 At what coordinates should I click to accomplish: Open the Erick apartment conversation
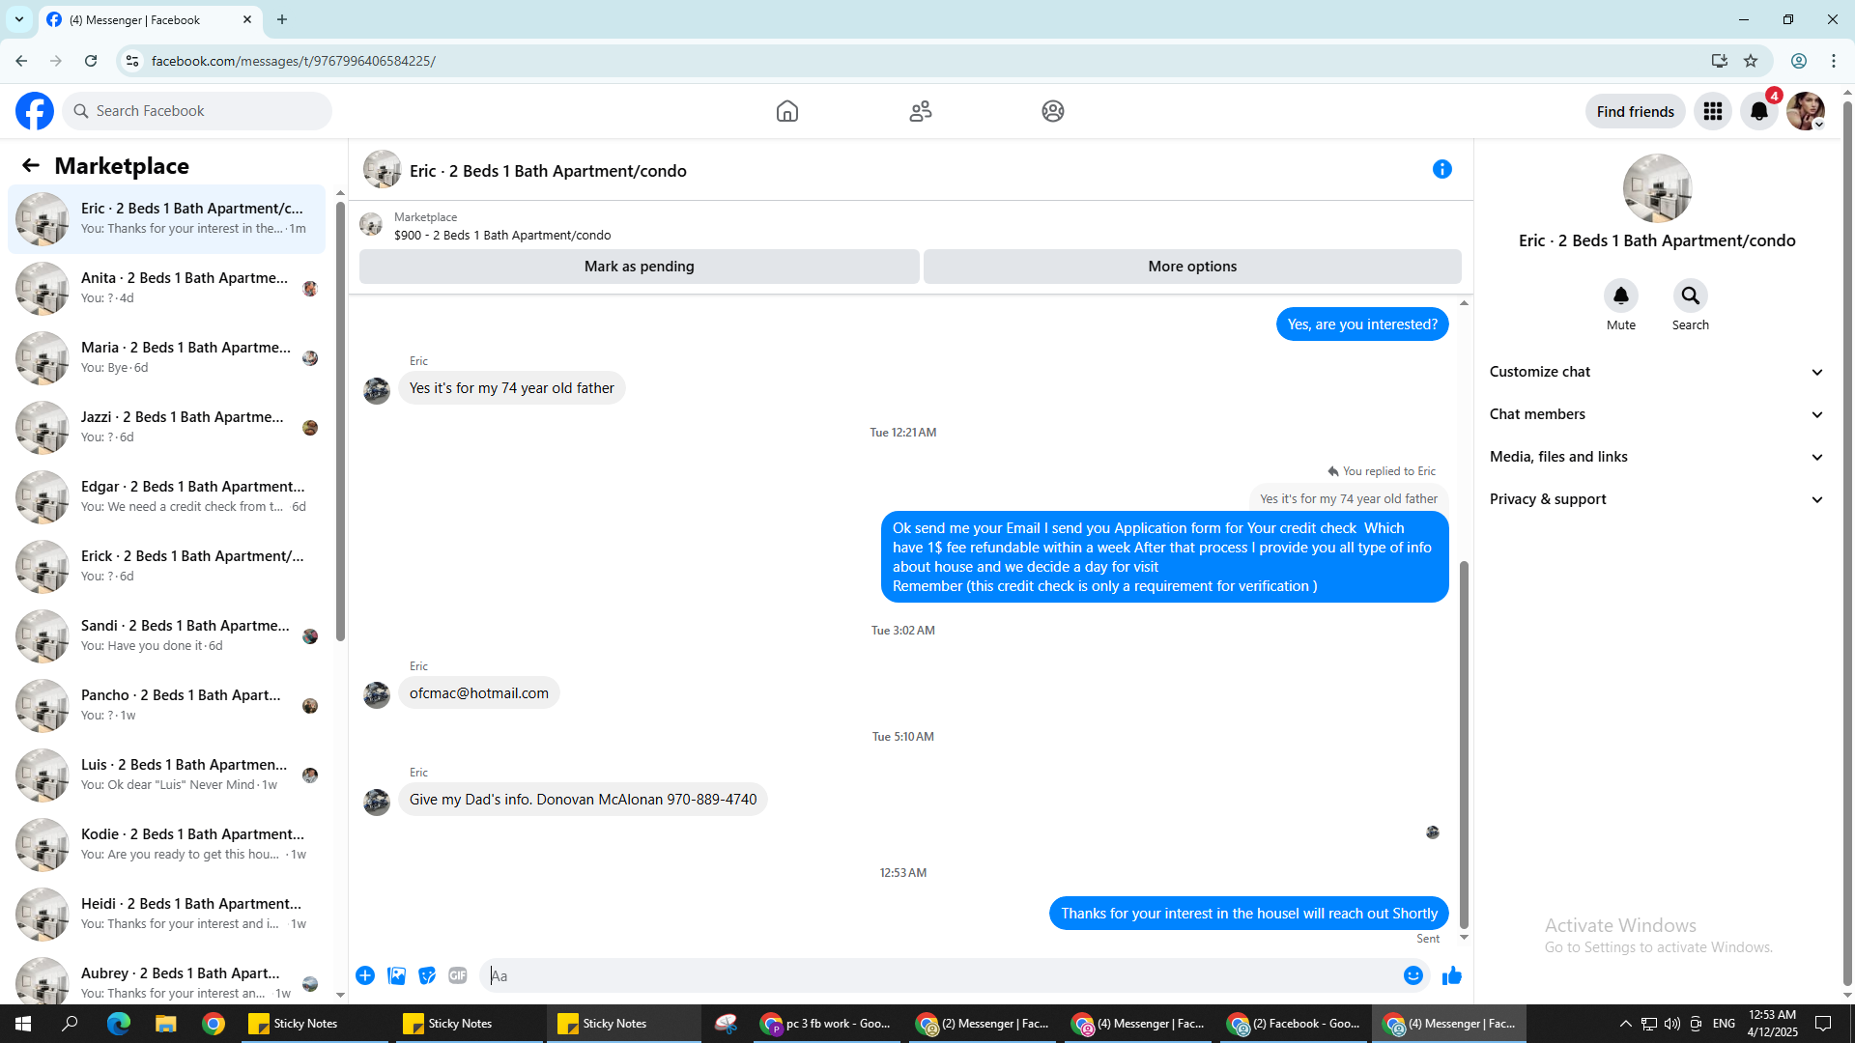pyautogui.click(x=167, y=566)
